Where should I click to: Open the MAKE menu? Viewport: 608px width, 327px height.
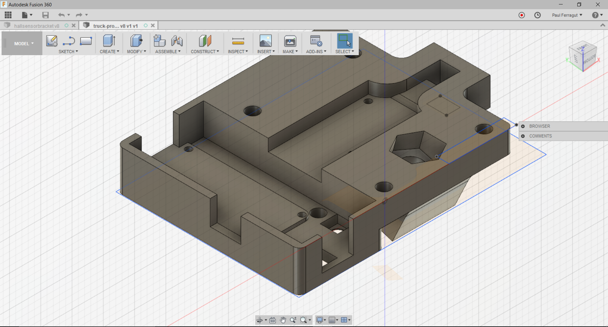pyautogui.click(x=290, y=51)
